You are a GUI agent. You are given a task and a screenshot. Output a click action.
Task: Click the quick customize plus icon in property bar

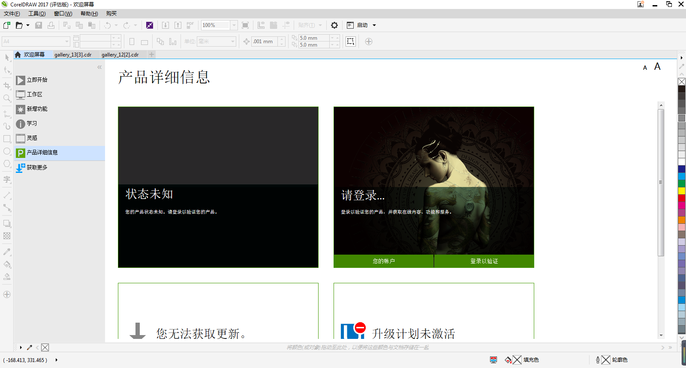coord(369,42)
